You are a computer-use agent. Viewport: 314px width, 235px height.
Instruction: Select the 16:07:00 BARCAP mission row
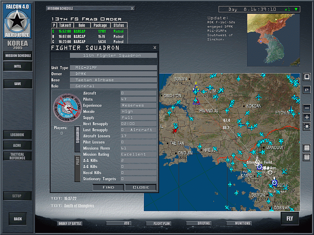pos(89,37)
